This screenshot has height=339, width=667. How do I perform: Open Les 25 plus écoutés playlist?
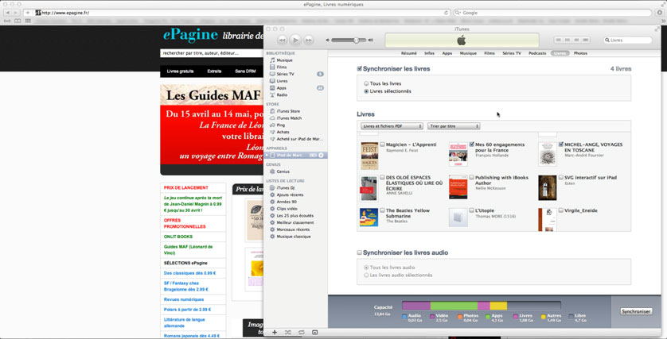coord(296,215)
